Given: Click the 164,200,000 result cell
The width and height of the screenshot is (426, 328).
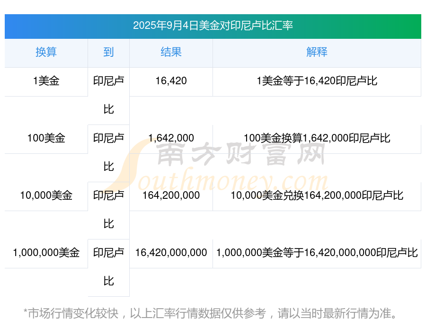Looking at the screenshot, I should tap(171, 195).
